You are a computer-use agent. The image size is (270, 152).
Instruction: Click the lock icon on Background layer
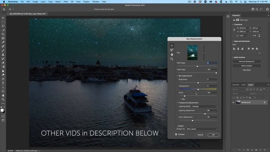pos(265,102)
